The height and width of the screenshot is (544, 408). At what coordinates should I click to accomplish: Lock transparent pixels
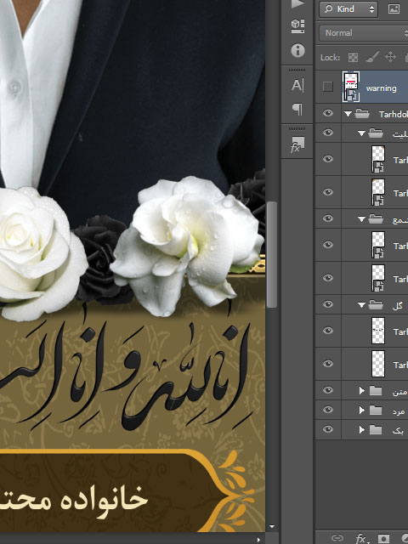pyautogui.click(x=353, y=57)
